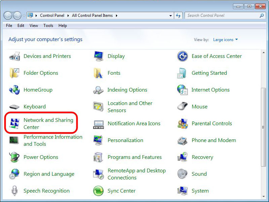The image size is (269, 202).
Task: Click the vertical scrollbar down arrow
Action: [263, 196]
